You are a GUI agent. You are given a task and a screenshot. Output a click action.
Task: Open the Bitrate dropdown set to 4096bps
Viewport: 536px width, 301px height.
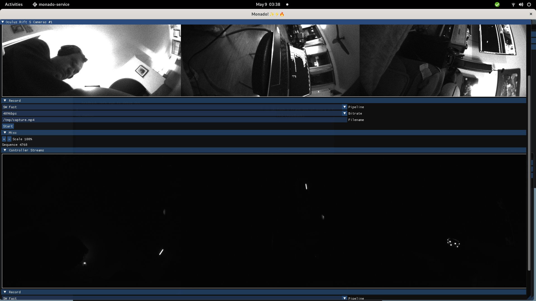[x=344, y=113]
